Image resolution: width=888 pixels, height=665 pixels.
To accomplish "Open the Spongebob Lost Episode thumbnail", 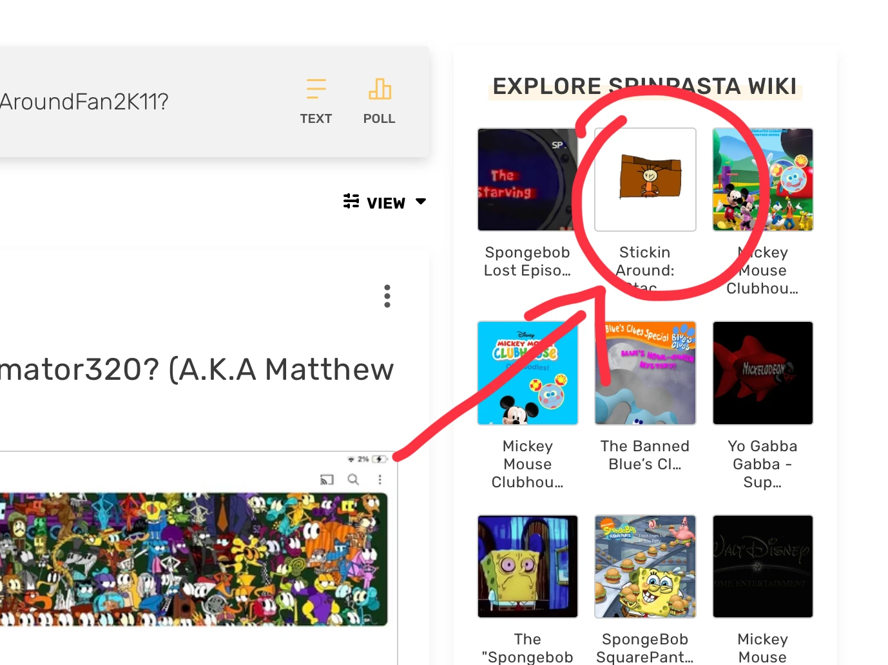I will [527, 180].
